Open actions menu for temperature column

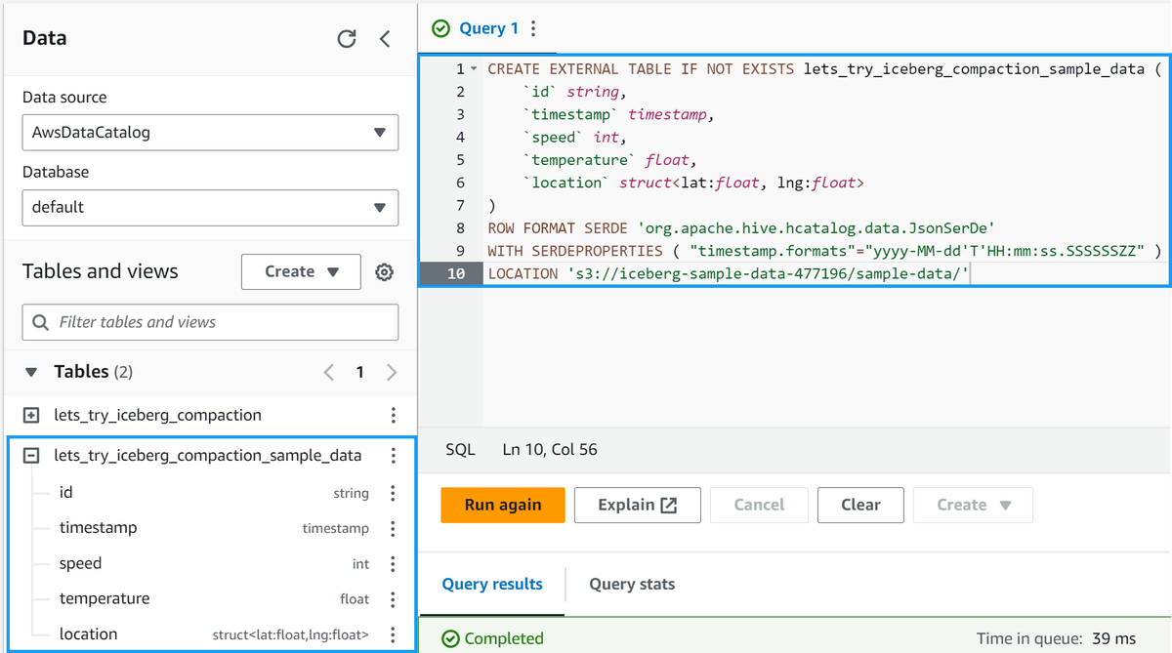(x=393, y=599)
